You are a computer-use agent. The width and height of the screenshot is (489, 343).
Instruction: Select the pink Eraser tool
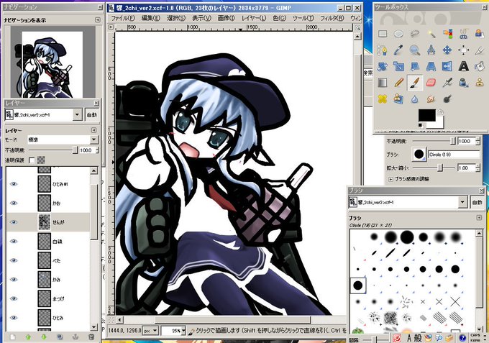(431, 83)
